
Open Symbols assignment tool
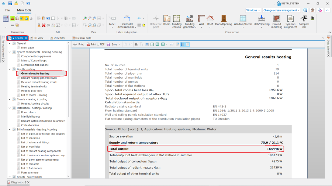(291, 21)
